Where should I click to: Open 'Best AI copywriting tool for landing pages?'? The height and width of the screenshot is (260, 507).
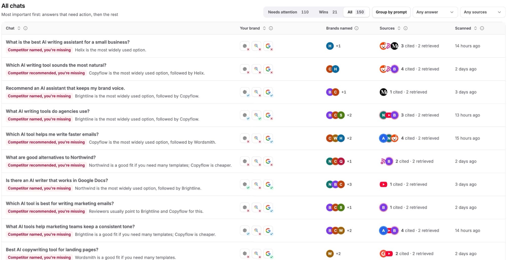point(52,250)
